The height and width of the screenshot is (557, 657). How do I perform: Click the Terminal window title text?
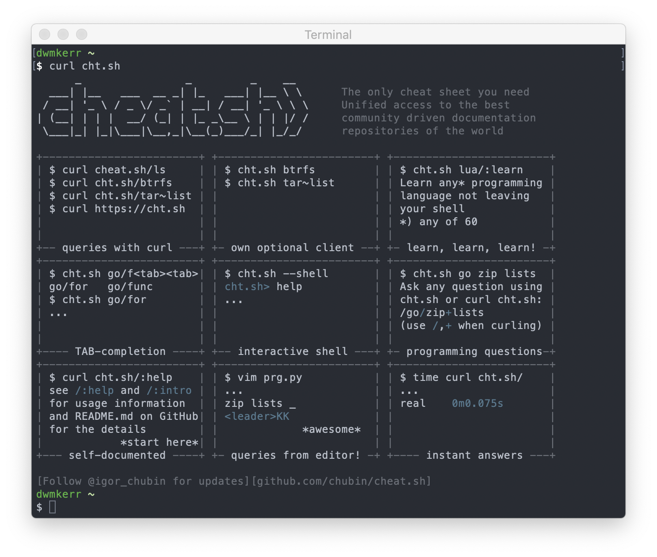tap(328, 35)
